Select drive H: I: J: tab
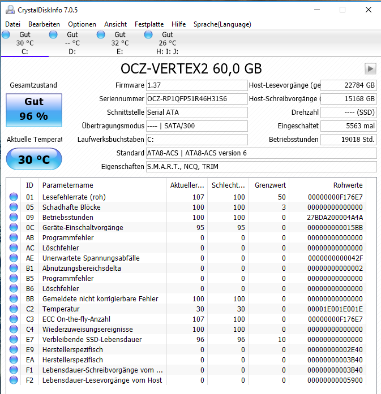Viewport: 381px width, 394px height. pos(168,43)
